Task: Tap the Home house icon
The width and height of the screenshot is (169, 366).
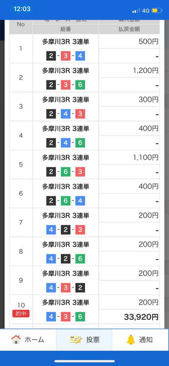Action: tap(16, 340)
